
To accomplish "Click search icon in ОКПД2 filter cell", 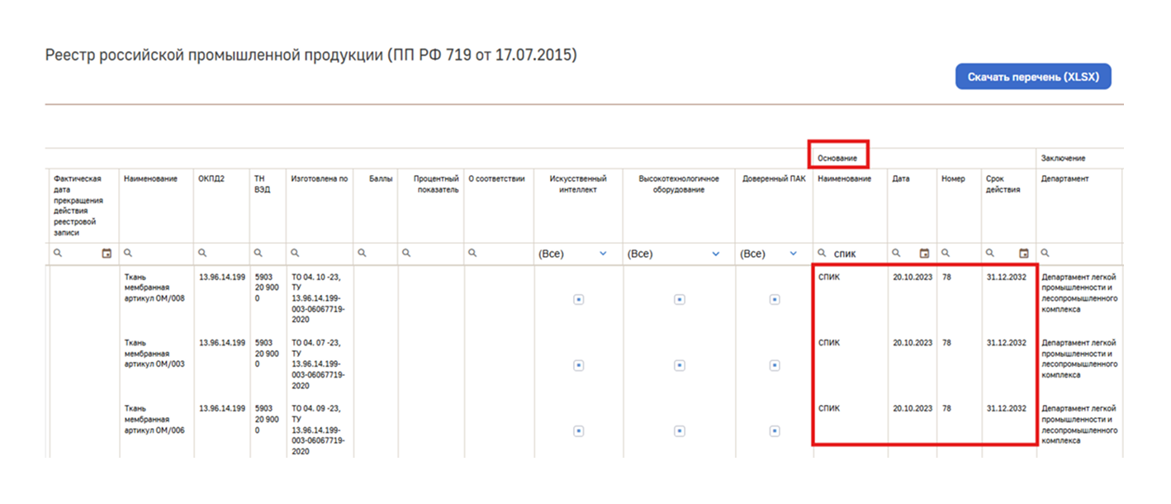I will click(202, 254).
